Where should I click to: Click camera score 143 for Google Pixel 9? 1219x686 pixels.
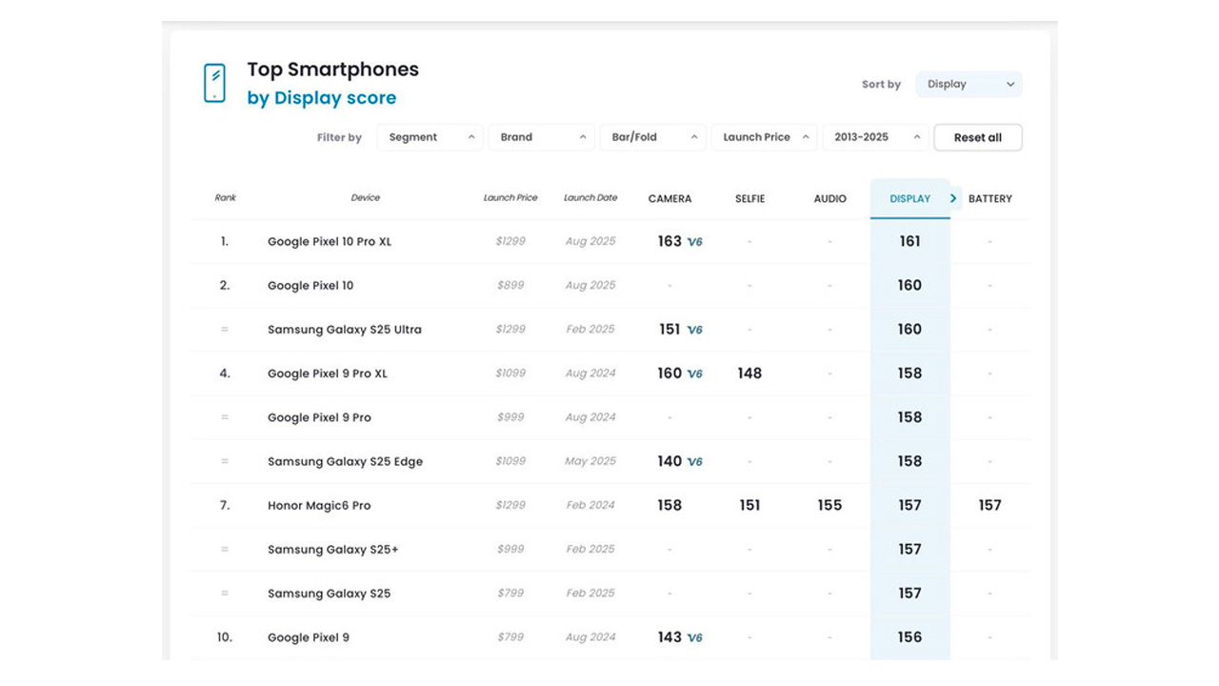(669, 637)
